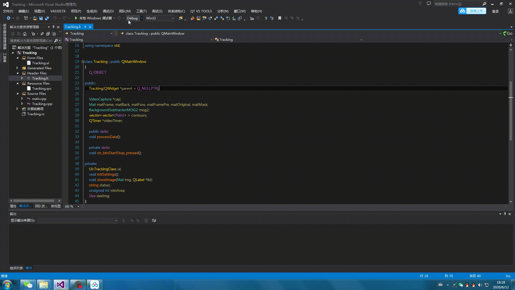Click the Baidu cloud upload icon

pos(462,11)
